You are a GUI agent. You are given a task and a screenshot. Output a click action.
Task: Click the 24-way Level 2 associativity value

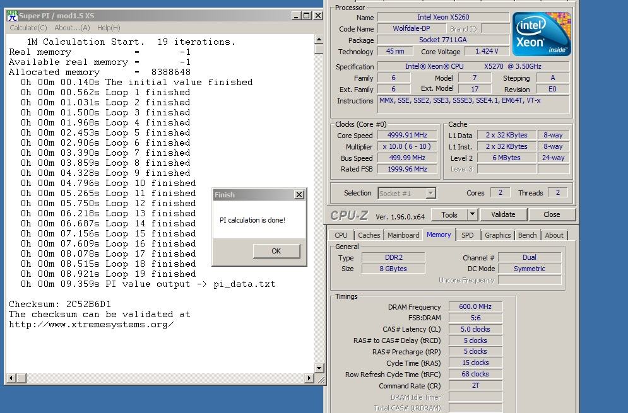click(553, 158)
